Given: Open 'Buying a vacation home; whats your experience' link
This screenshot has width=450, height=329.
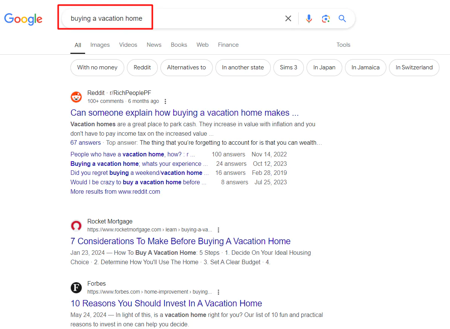Looking at the screenshot, I should coord(139,164).
